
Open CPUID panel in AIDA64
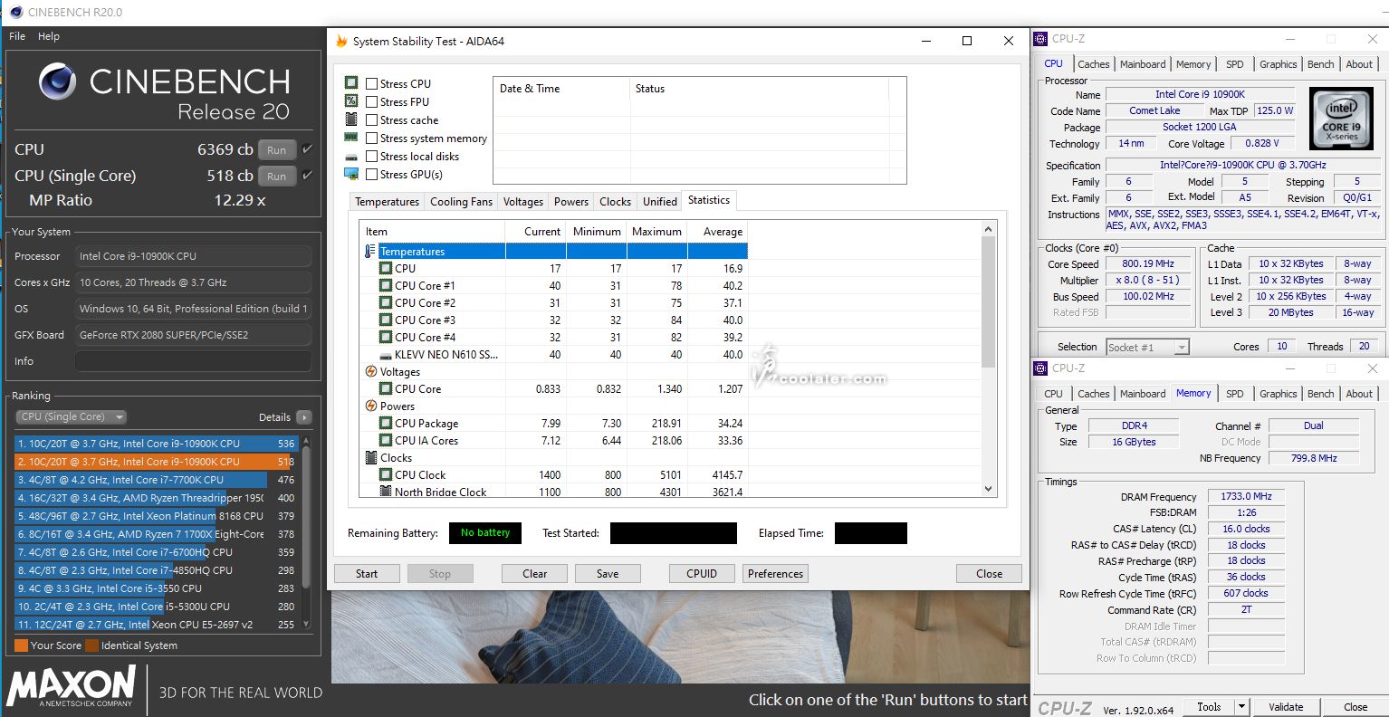[x=702, y=574]
